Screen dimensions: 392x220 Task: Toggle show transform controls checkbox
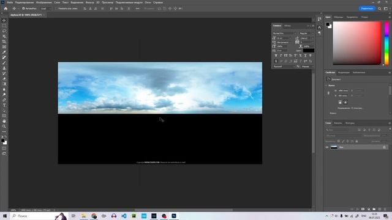click(x=56, y=9)
